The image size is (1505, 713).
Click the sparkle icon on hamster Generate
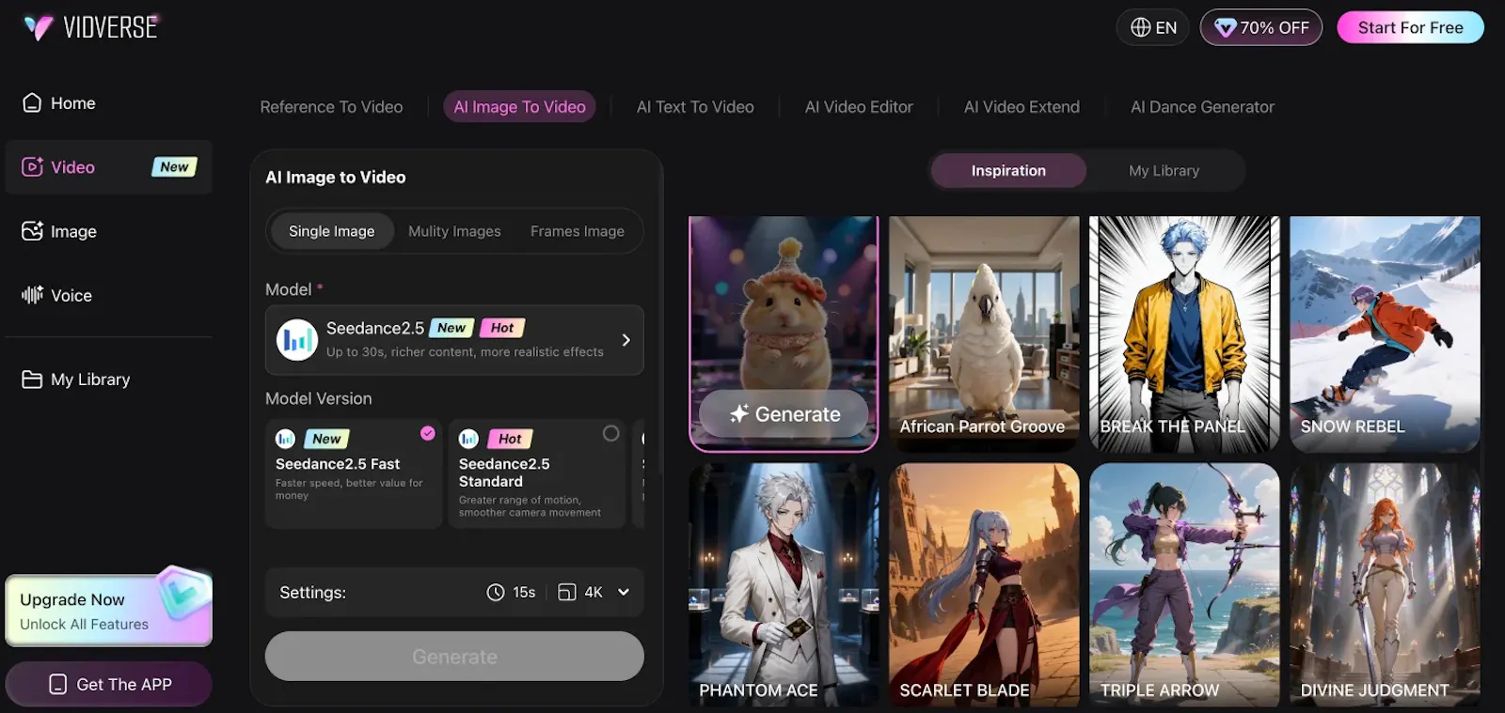739,413
